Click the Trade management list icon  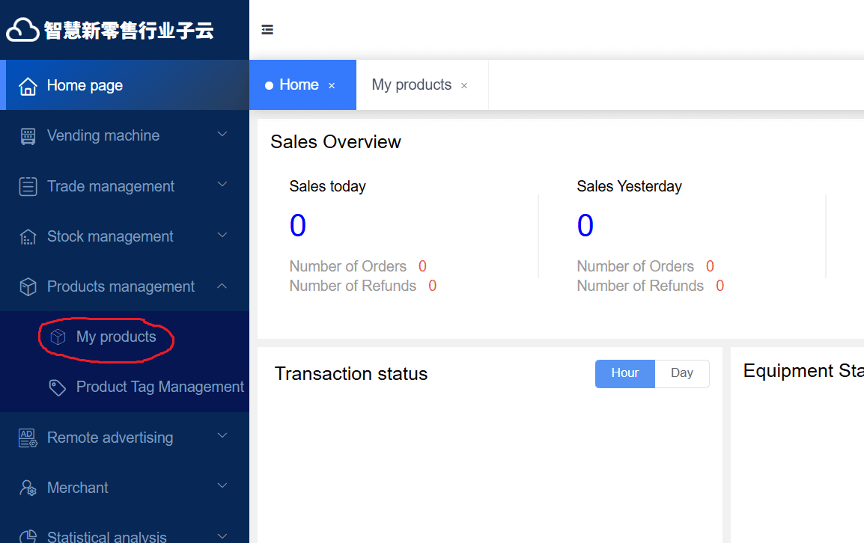(28, 186)
